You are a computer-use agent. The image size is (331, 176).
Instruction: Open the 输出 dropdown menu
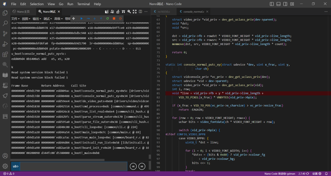click(37, 19)
